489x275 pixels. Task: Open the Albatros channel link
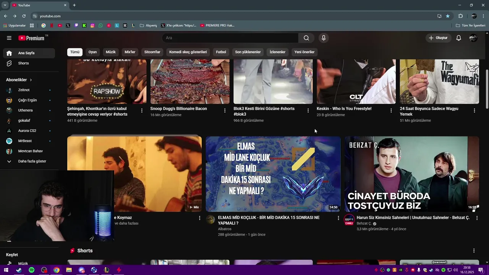(225, 229)
